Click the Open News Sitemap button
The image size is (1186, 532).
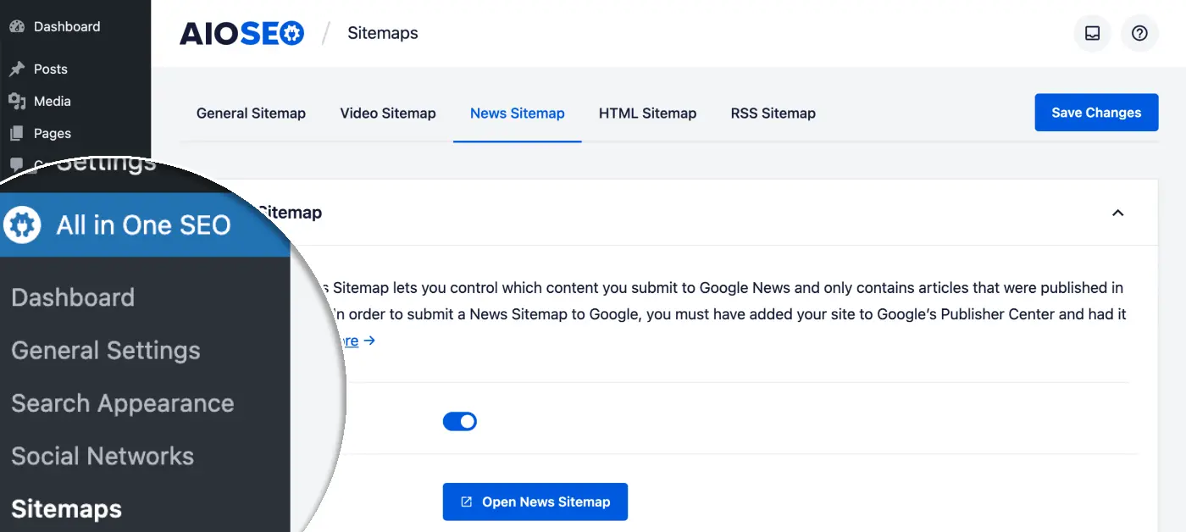[x=535, y=502]
